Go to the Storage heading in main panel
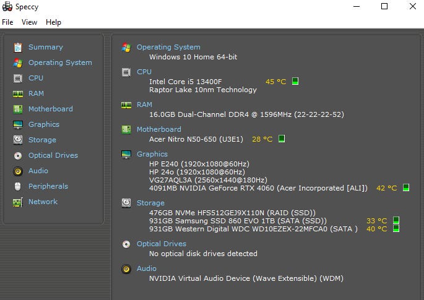Screen dimensions: 424x300 [150, 203]
